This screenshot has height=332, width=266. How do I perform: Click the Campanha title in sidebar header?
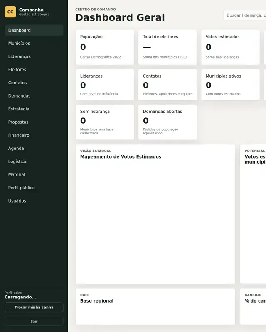coord(31,10)
